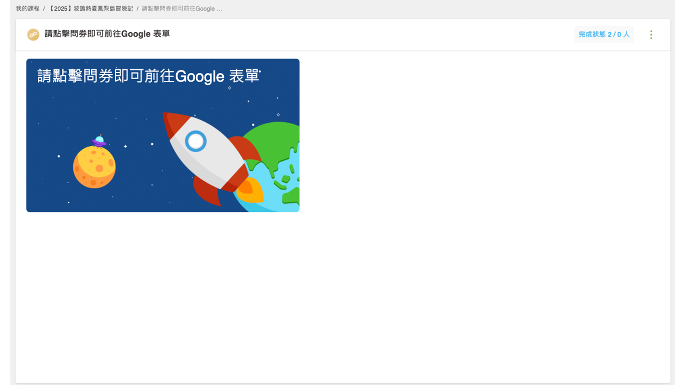Open 【2025】波鴿熱夏鳳梨島冒險記 breadcrumb link
This screenshot has width=685, height=385.
91,9
